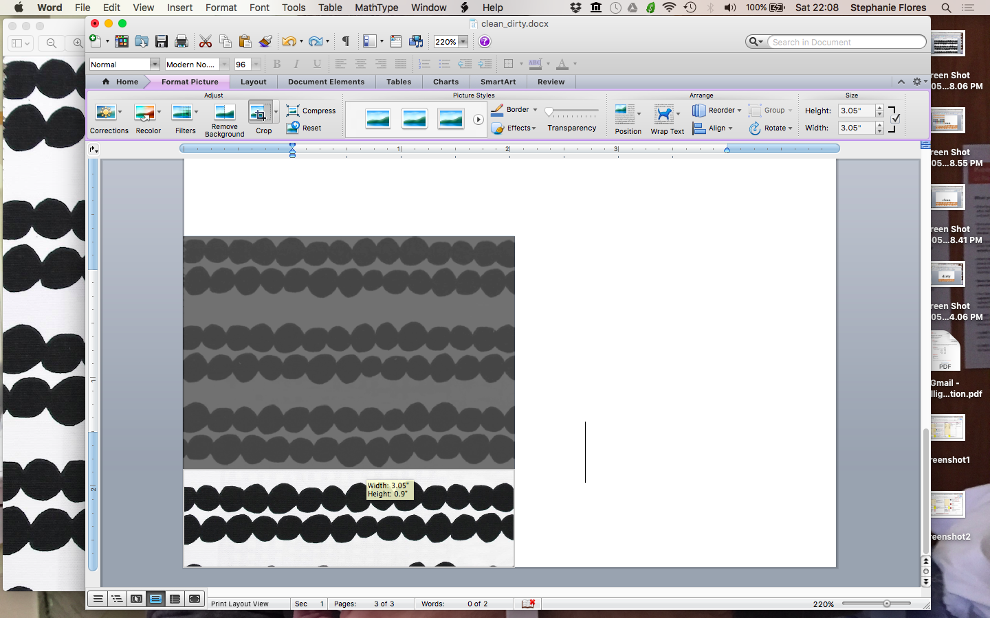
Task: Open the ribbon settings gear menu
Action: coord(918,82)
